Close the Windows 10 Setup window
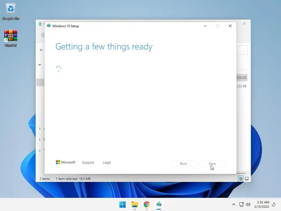281x211 pixels. (x=230, y=26)
